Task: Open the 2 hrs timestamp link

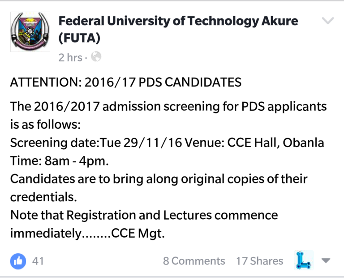Action: tap(70, 57)
